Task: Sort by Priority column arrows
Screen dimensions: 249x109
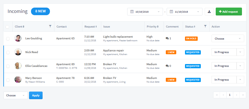Action: tap(158, 27)
